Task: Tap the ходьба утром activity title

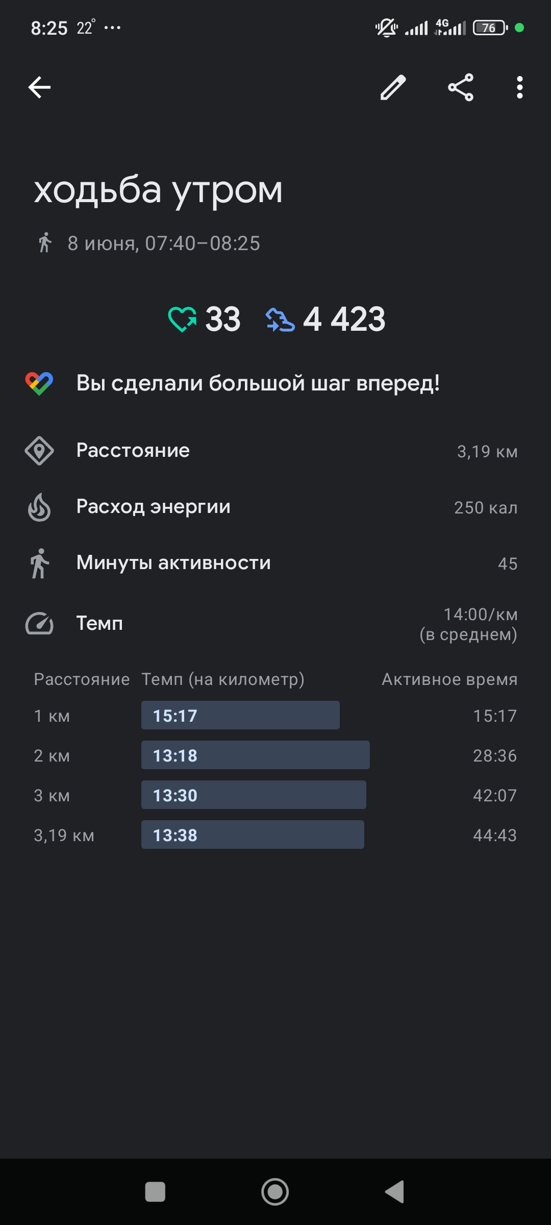Action: [158, 190]
